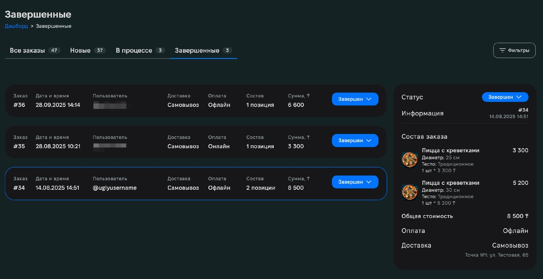Screen dimensions: 543x279
Task: Open the Завершен dropdown in the details panel
Action: (505, 97)
